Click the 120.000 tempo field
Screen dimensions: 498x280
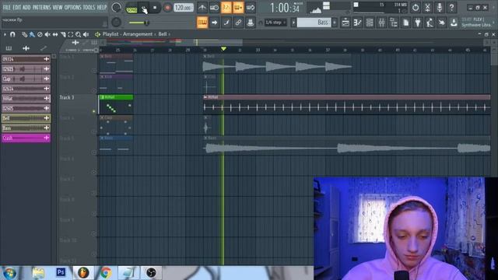(184, 8)
